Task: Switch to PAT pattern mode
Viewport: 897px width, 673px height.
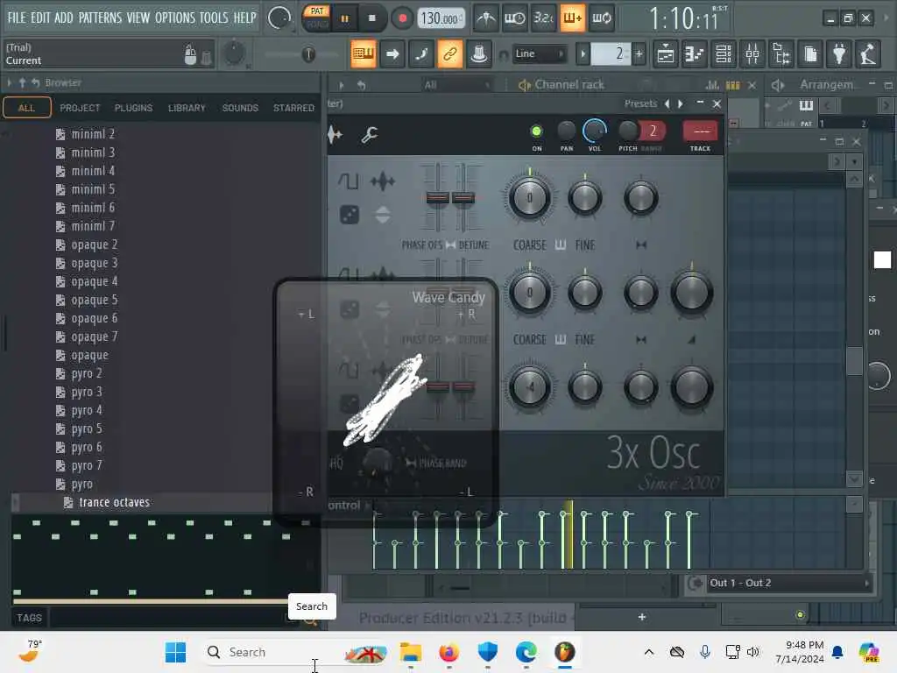Action: pyautogui.click(x=317, y=11)
